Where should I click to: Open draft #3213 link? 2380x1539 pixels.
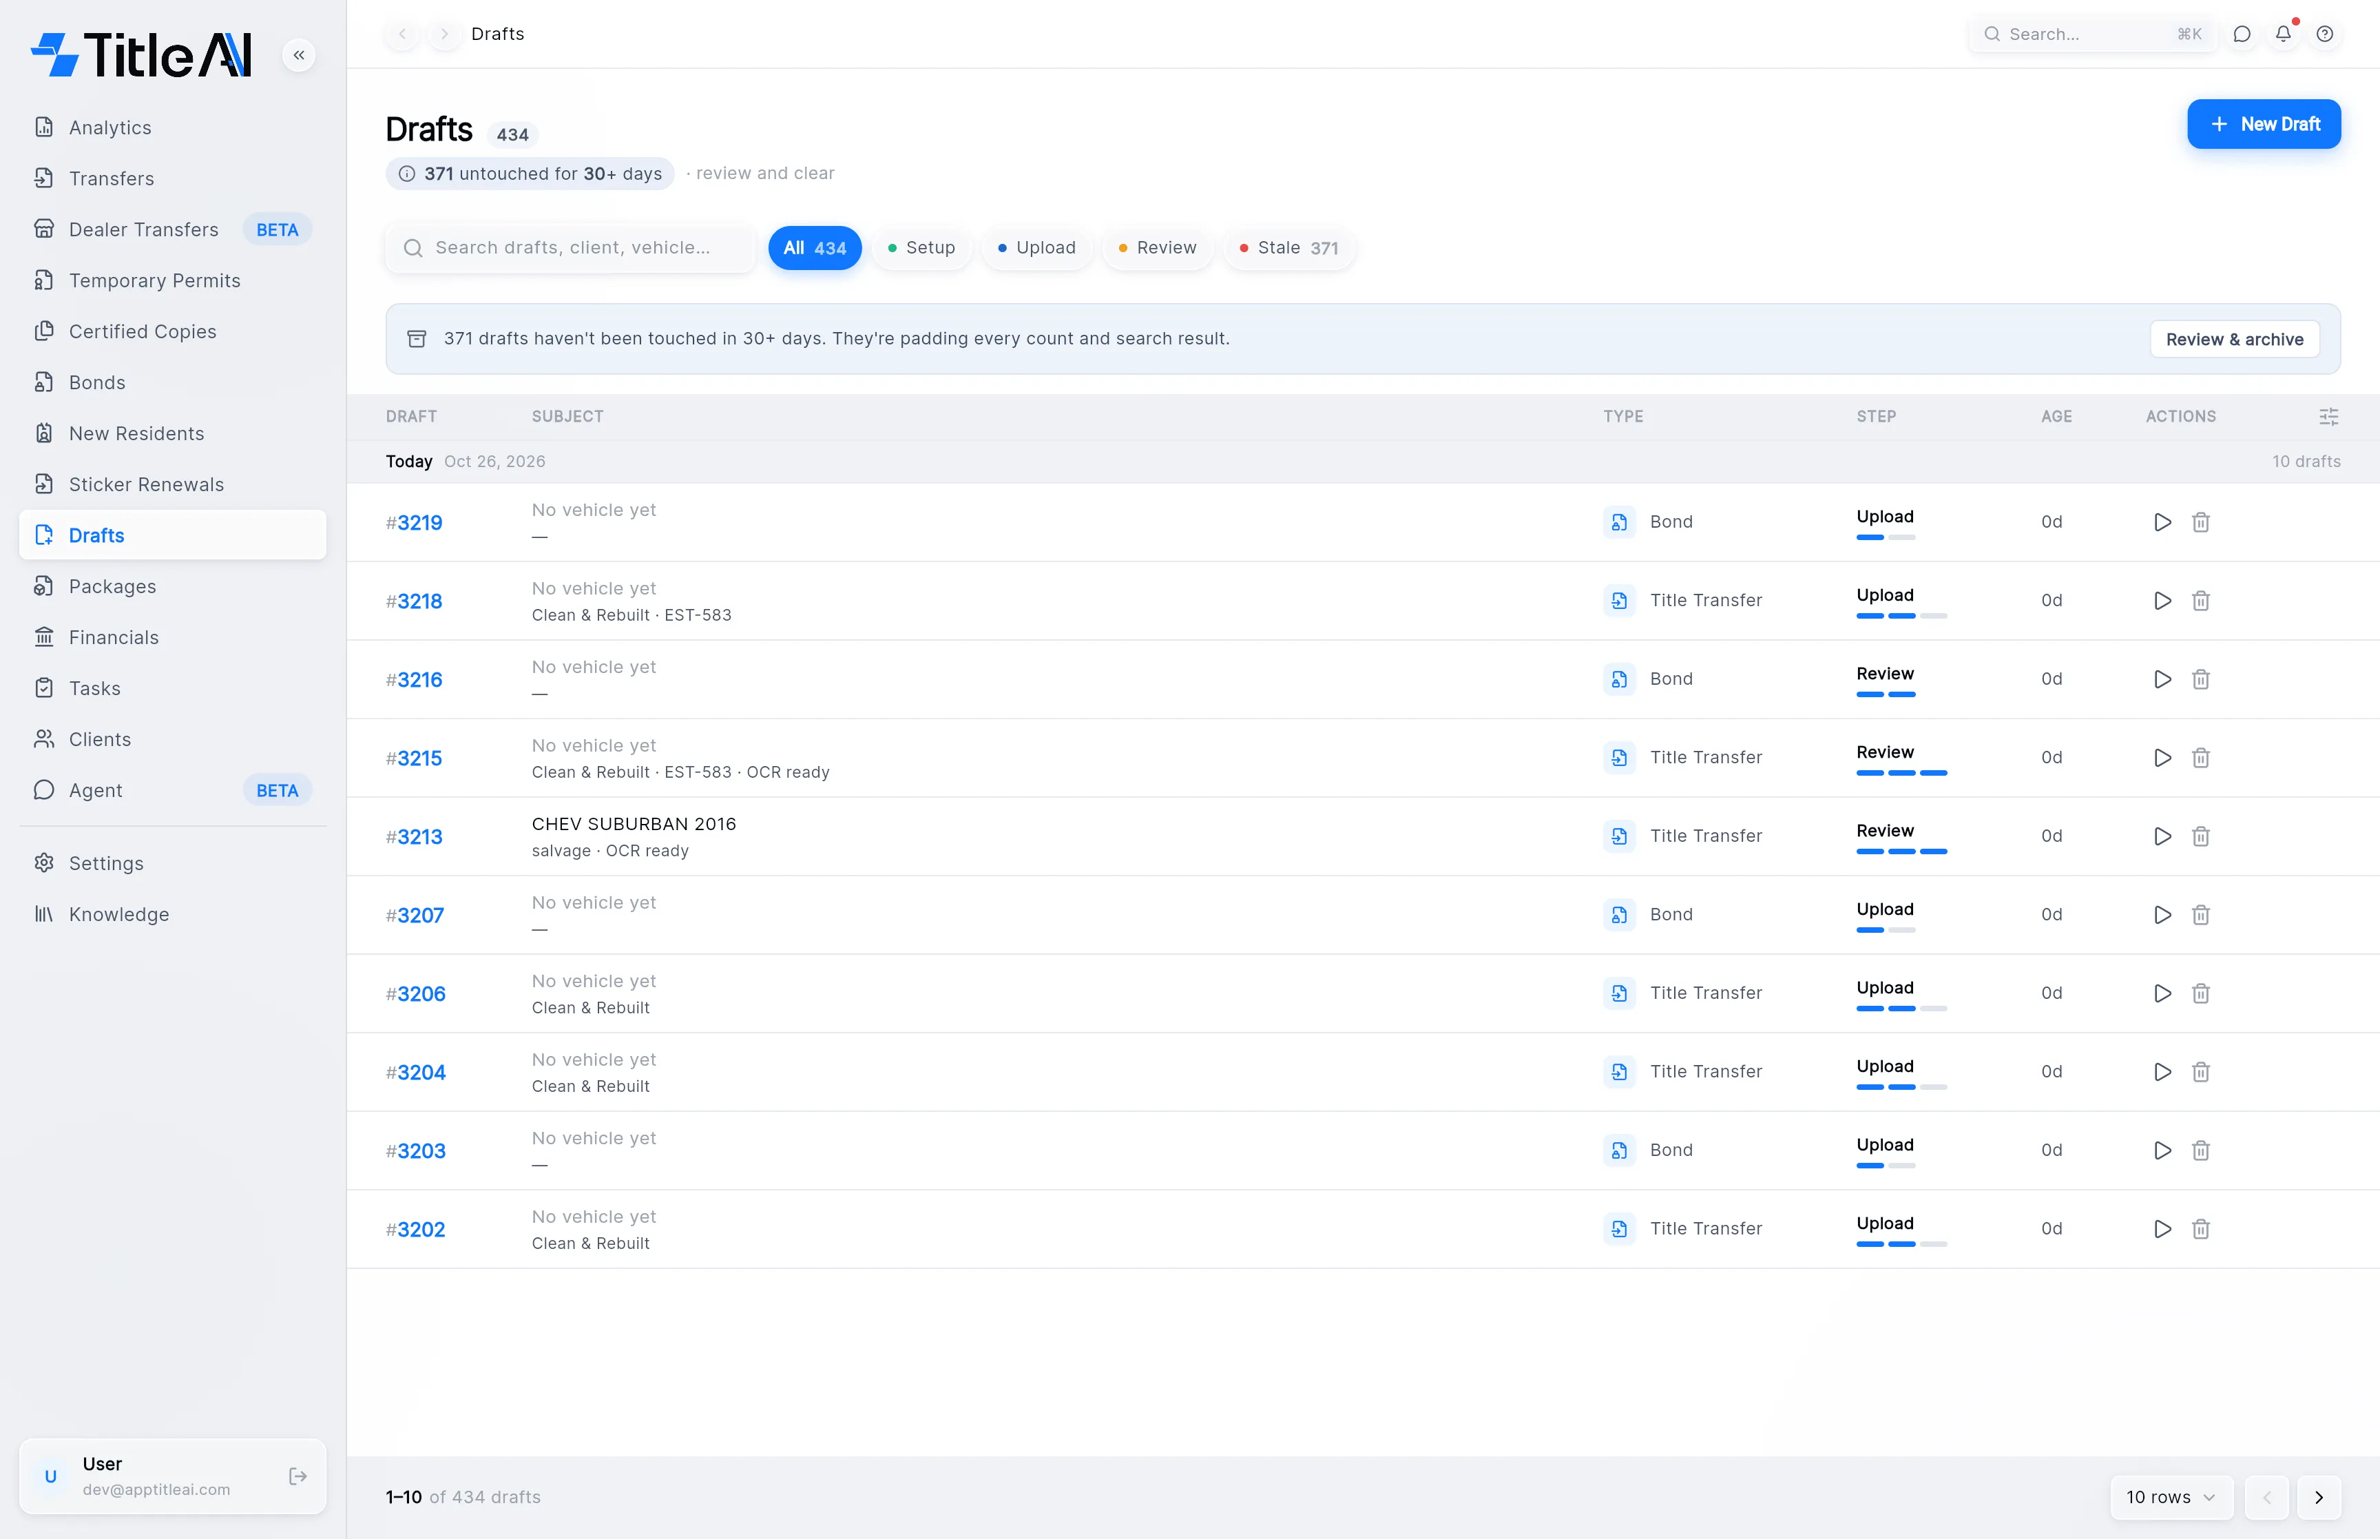pyautogui.click(x=413, y=838)
